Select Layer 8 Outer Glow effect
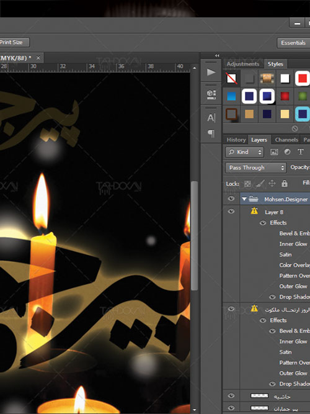This screenshot has height=414, width=310. [293, 286]
